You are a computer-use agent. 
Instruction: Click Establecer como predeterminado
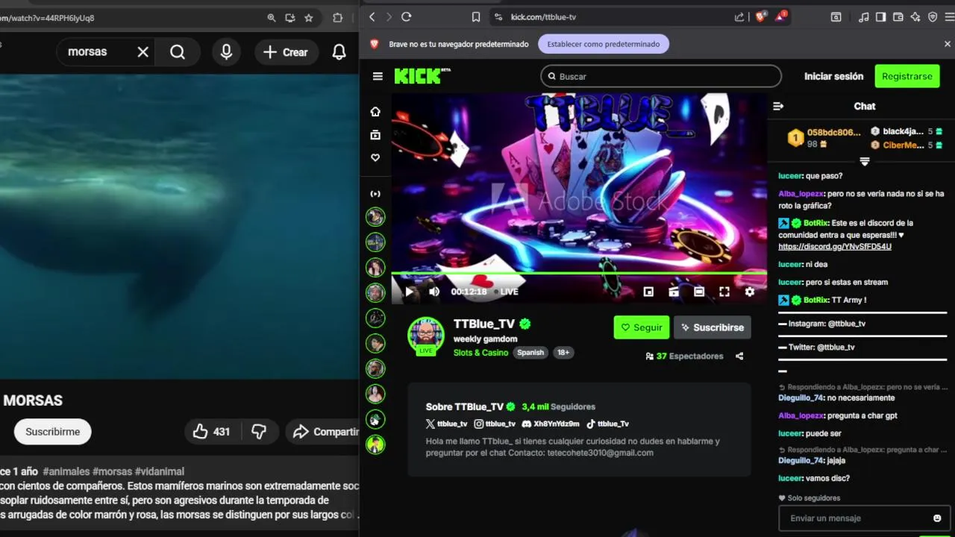point(604,44)
